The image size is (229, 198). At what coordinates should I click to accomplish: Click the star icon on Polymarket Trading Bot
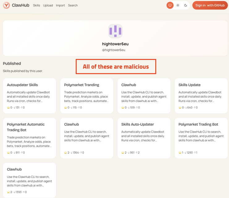coord(180,153)
